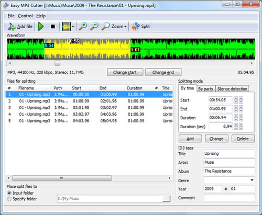Switch to the Silence detection tab

232,89
